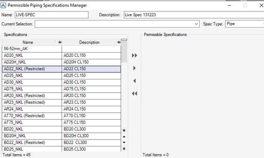Image resolution: width=264 pixels, height=158 pixels.
Task: Sort the list by the Name column header
Action: [28, 42]
